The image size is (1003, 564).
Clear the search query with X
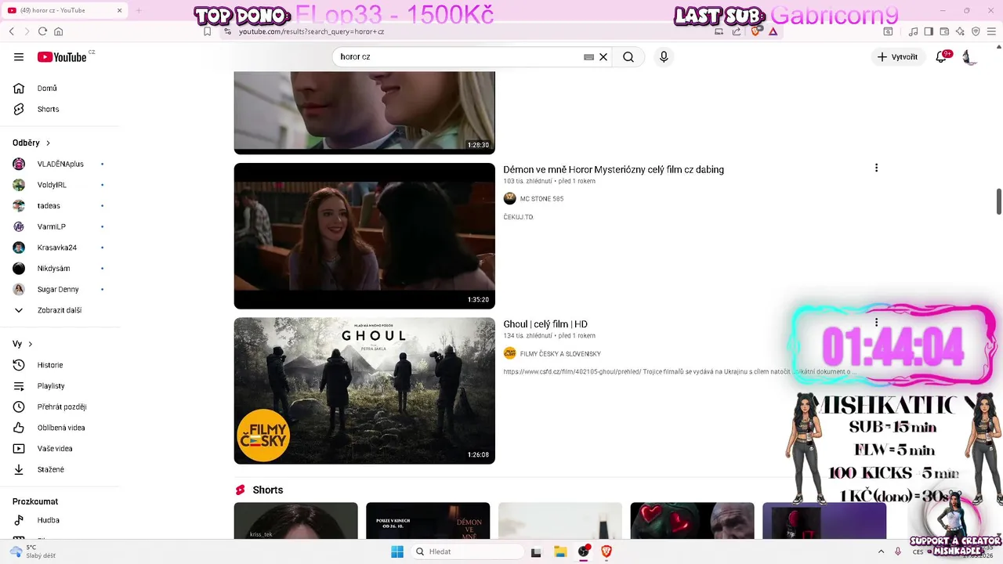(603, 56)
